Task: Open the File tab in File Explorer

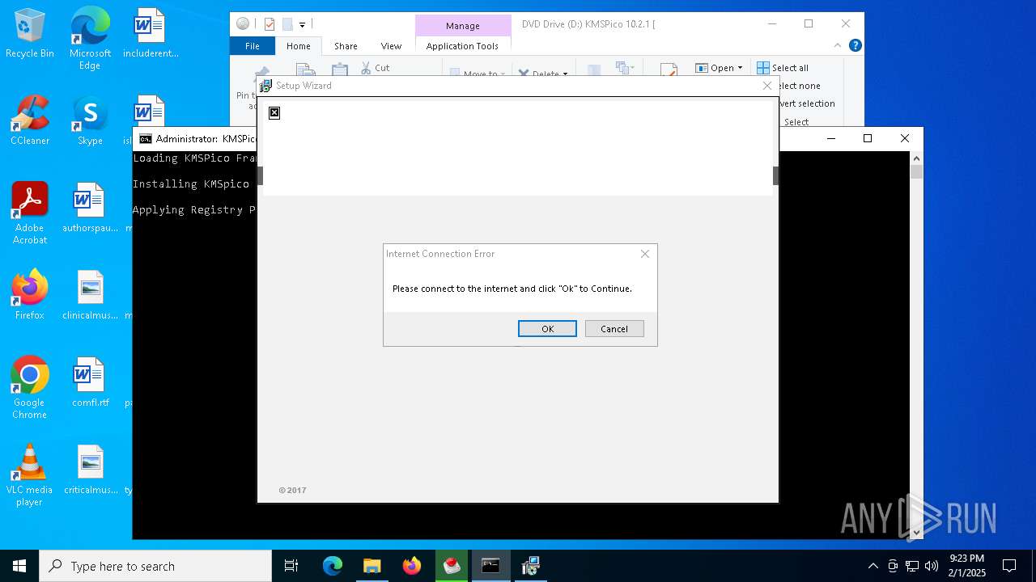Action: [x=253, y=46]
